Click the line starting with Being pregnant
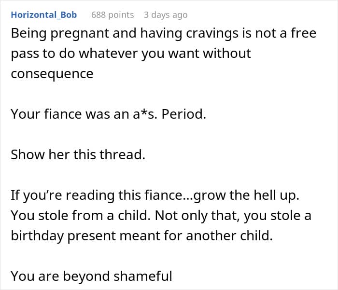Screen dimensions: 338x290 164,34
